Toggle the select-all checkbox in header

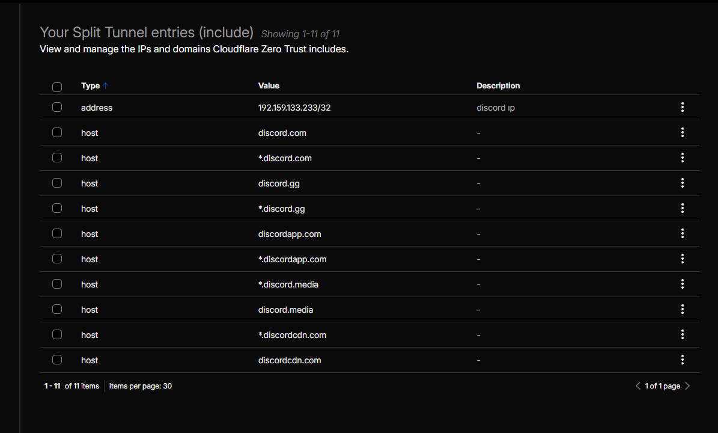click(57, 87)
